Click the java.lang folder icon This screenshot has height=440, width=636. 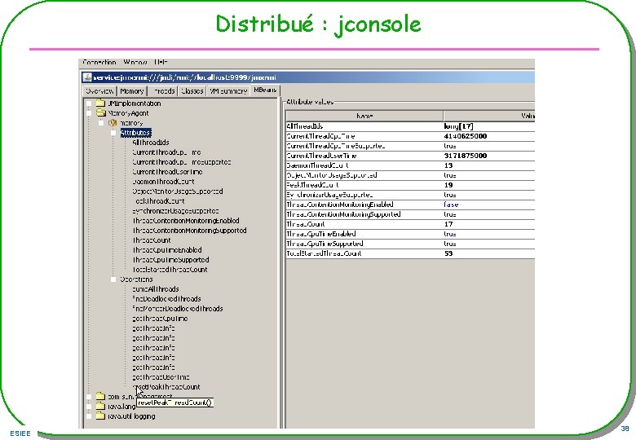click(100, 406)
